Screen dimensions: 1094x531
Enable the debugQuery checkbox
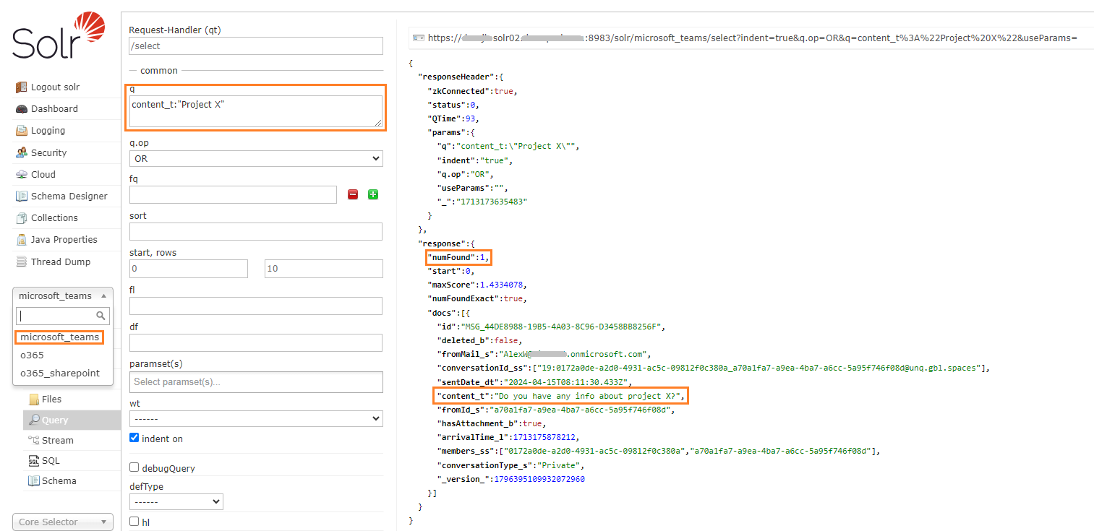[134, 467]
